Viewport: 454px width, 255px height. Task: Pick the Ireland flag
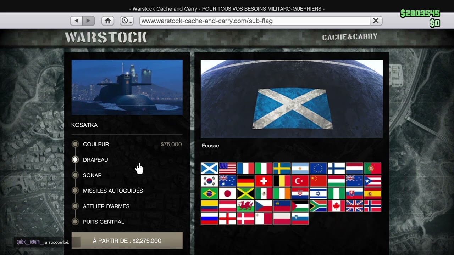[x=282, y=193]
